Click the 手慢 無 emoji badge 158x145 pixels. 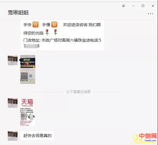[x=54, y=24]
